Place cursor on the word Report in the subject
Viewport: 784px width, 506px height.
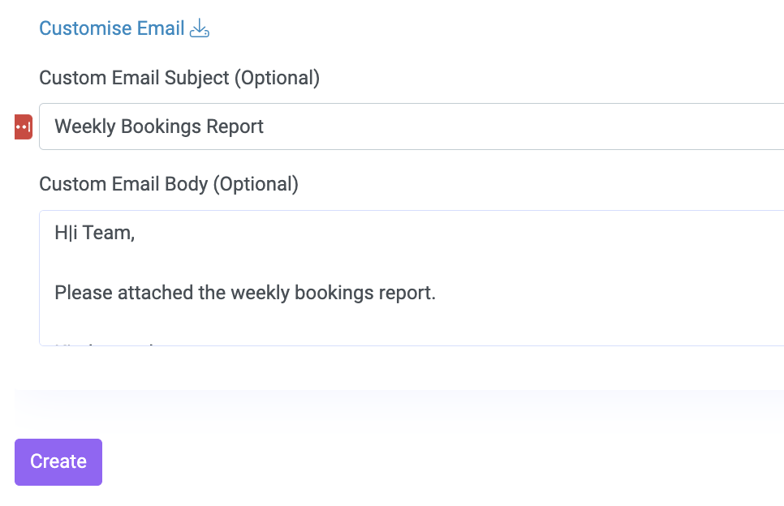pyautogui.click(x=235, y=126)
